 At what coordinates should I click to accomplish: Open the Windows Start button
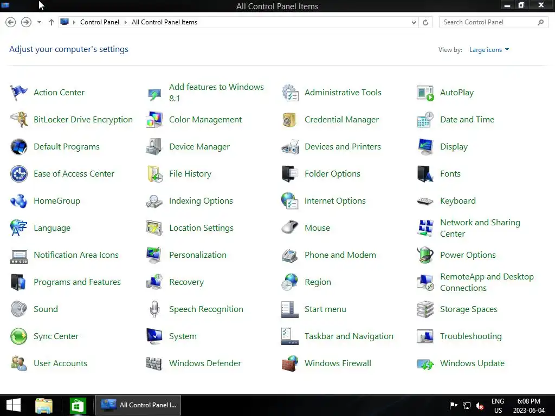tap(14, 405)
